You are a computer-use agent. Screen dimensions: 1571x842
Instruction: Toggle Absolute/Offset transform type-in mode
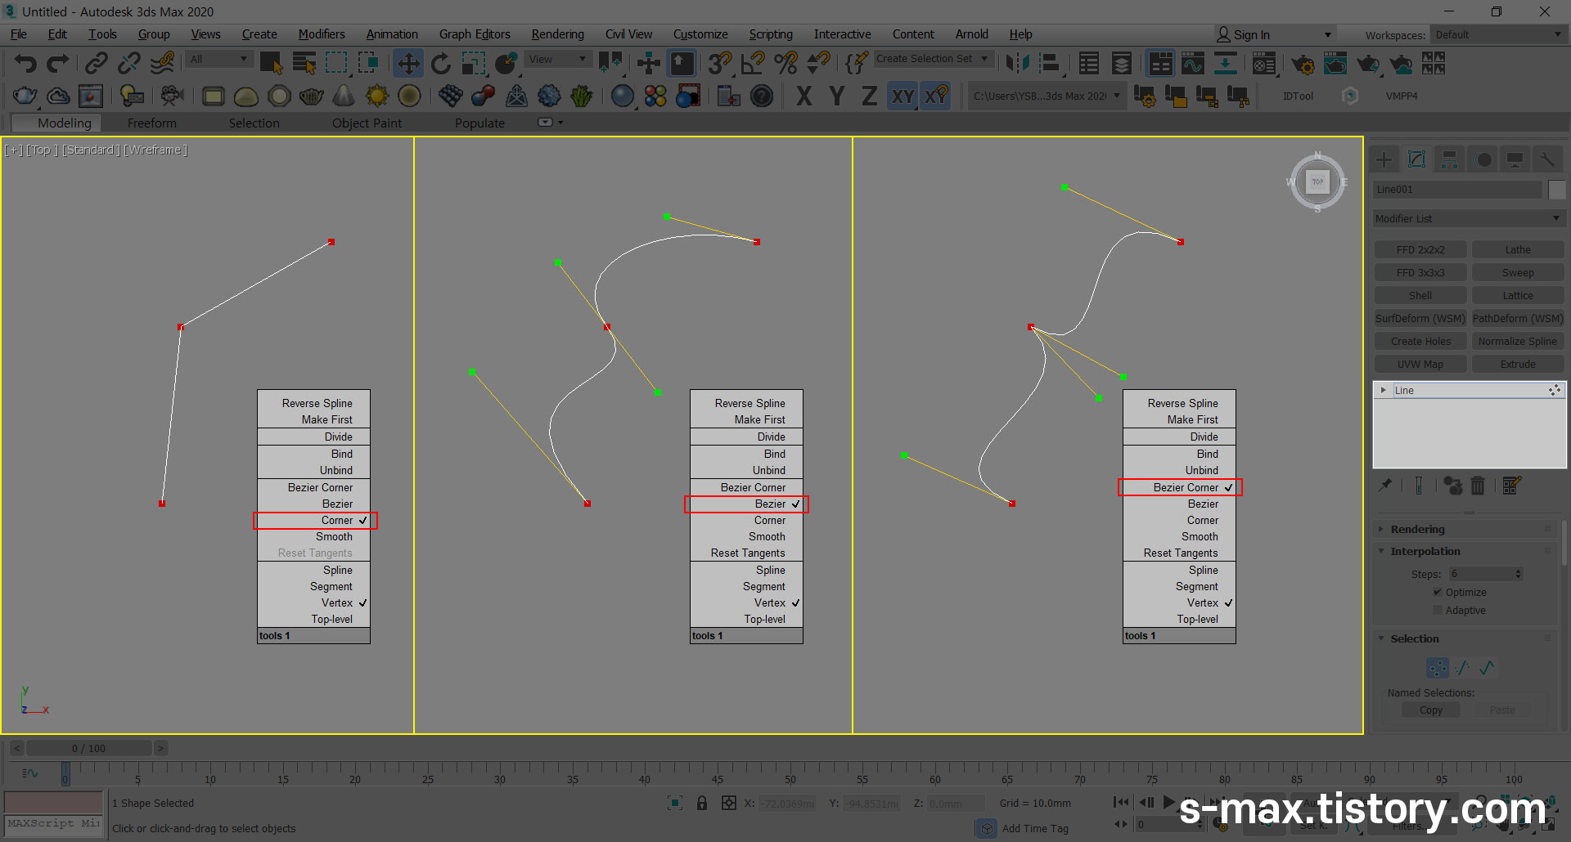tap(729, 804)
